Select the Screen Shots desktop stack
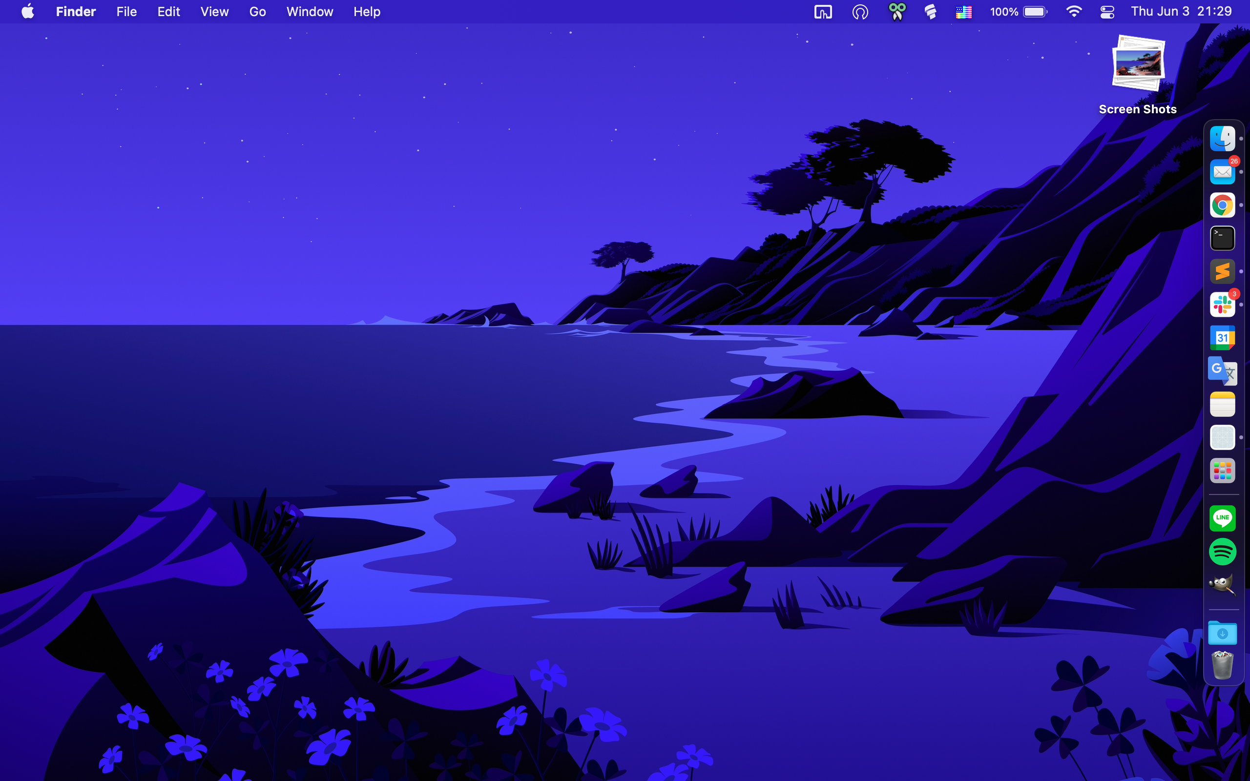This screenshot has height=781, width=1250. 1138,64
